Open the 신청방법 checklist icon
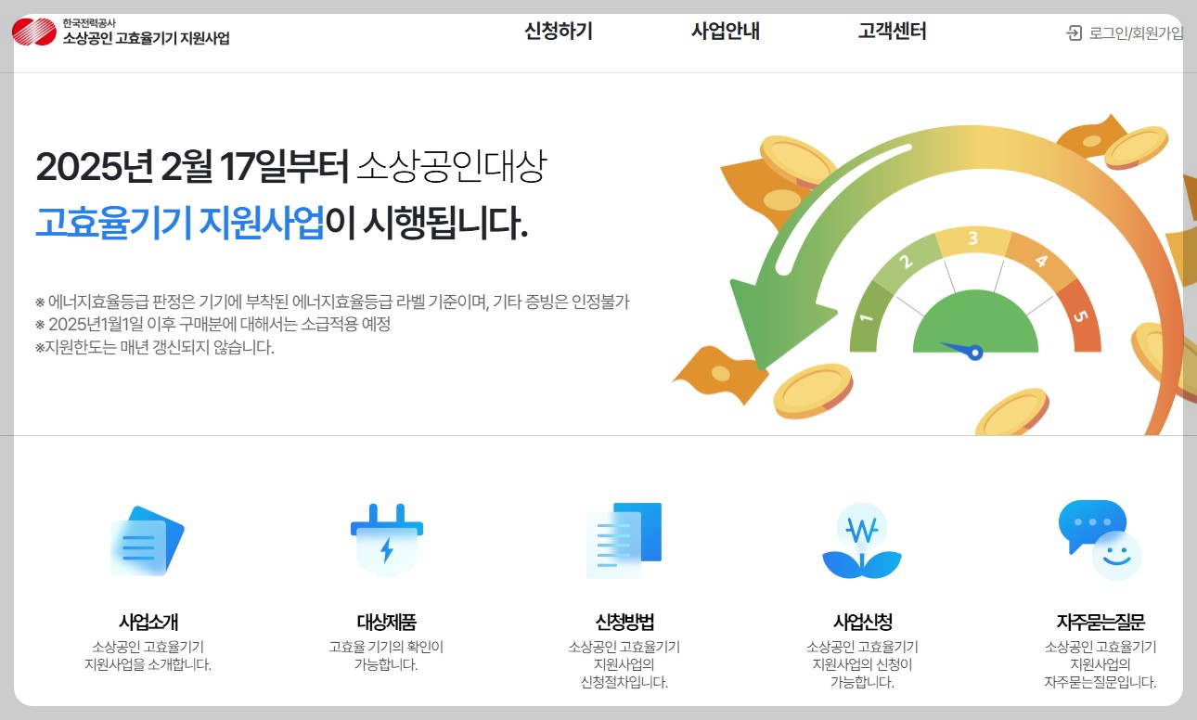1197x720 pixels. tap(624, 538)
